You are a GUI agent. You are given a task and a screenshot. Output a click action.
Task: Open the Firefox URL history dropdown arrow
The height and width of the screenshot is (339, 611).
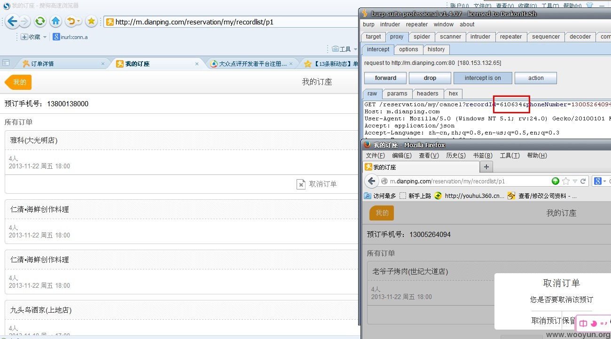575,181
